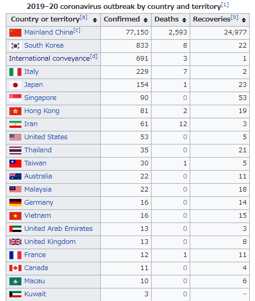Click the Taiwan flag icon
This screenshot has height=301, width=255.
(15, 163)
